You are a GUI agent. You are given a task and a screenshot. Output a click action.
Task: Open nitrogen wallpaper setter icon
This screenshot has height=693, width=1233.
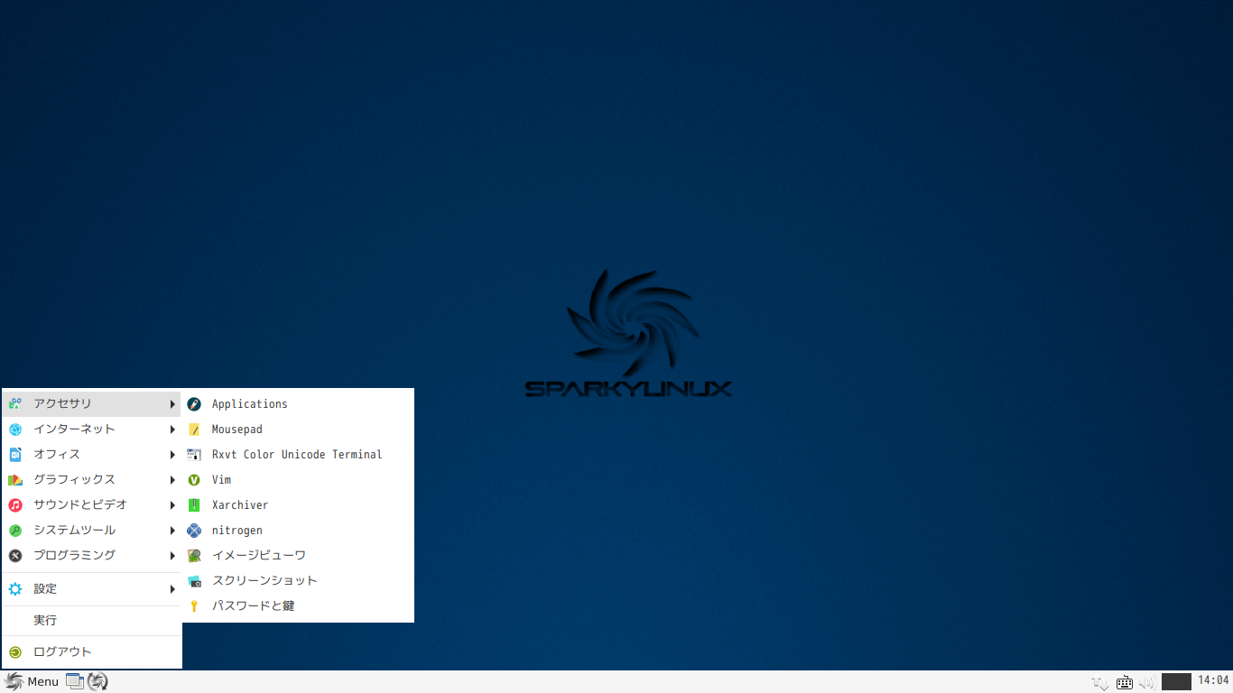(x=194, y=531)
